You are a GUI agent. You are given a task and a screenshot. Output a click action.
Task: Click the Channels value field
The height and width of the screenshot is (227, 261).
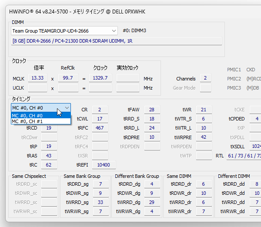(x=205, y=78)
